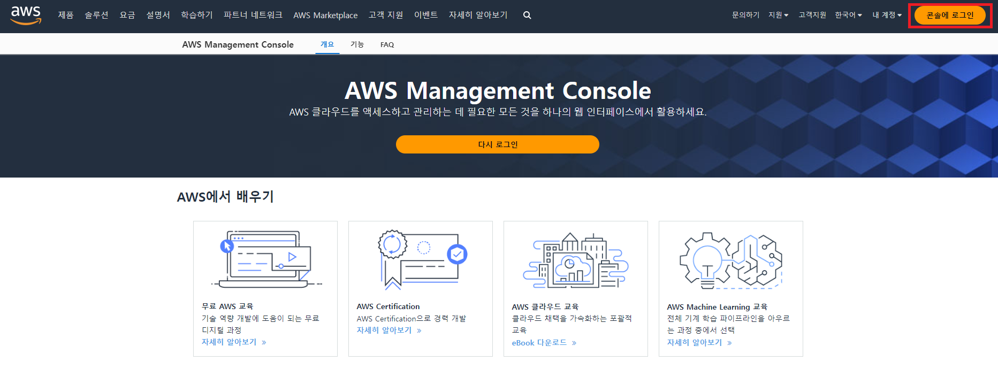Click the 콘솔에 로그인 button

pyautogui.click(x=950, y=16)
